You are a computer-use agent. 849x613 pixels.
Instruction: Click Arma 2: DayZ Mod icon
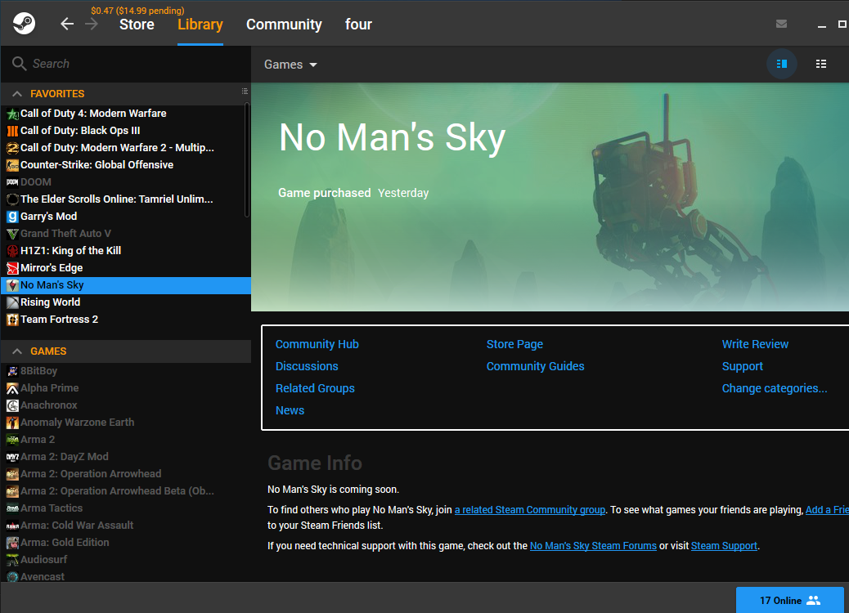pos(12,457)
